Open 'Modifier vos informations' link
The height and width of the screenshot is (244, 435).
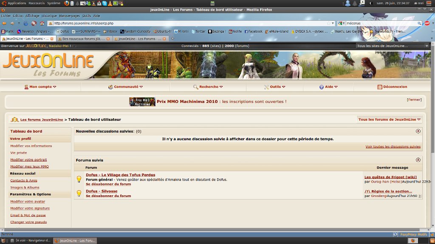[x=31, y=146]
